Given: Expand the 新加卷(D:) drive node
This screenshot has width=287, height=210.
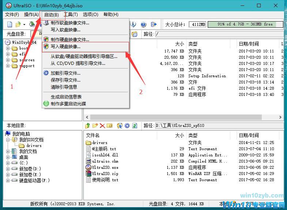Looking at the screenshot, I should (x=8, y=169).
